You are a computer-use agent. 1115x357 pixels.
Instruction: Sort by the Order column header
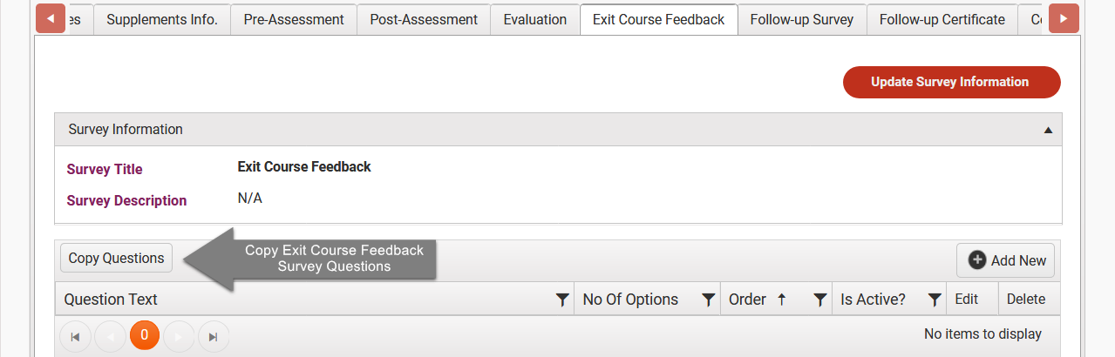(x=747, y=300)
